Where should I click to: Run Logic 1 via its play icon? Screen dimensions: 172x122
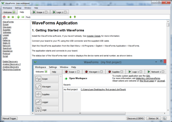54,12
